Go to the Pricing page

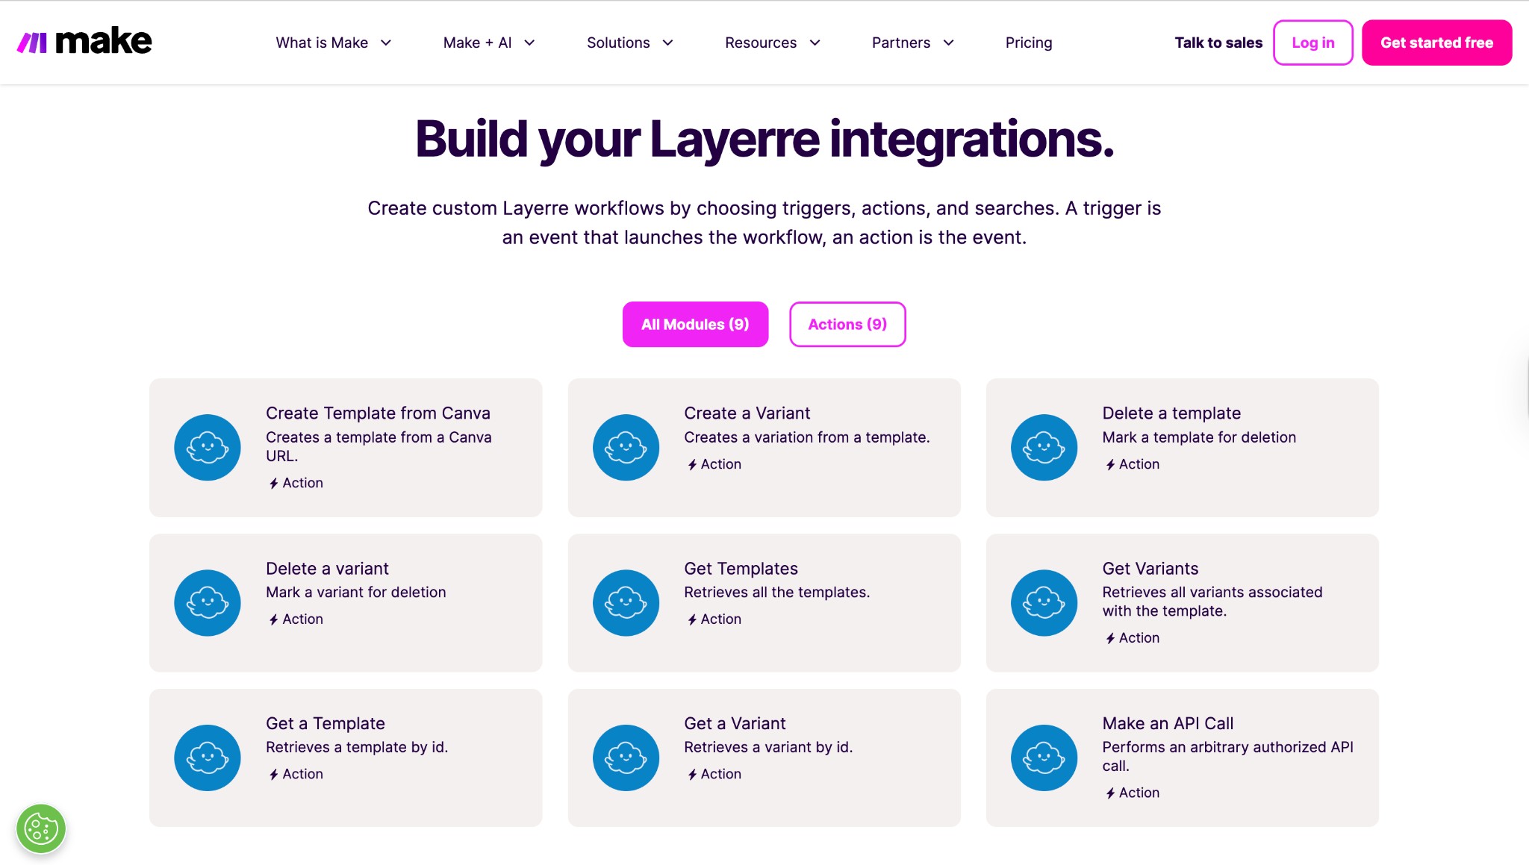point(1029,43)
